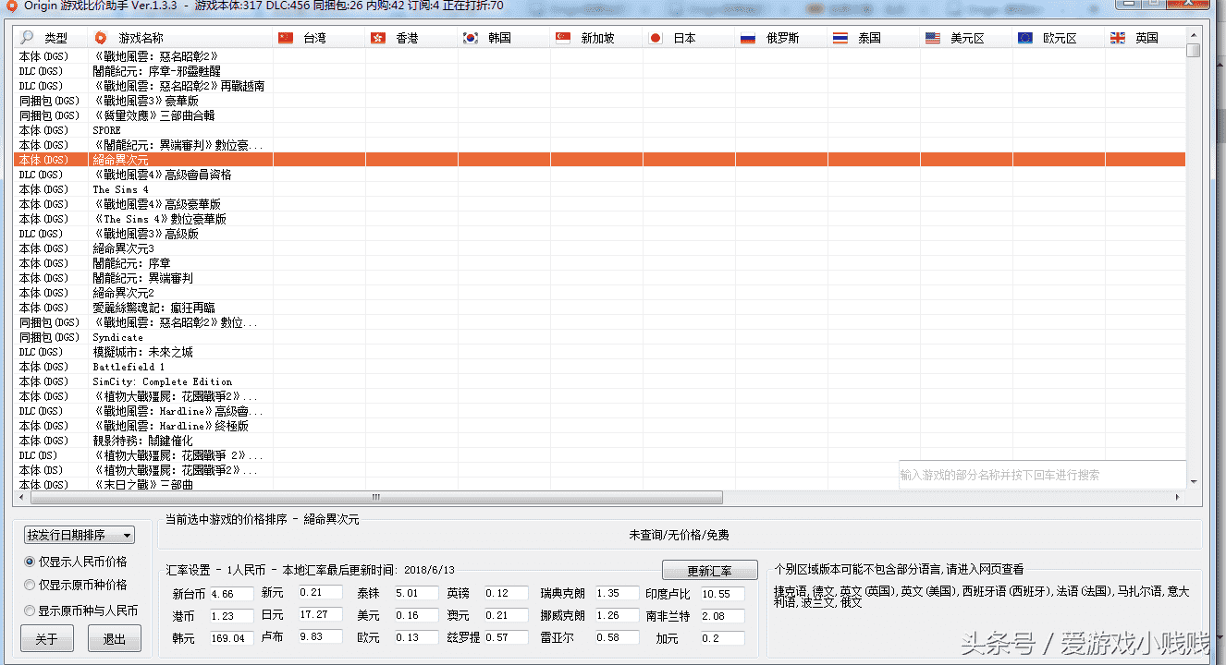
Task: Click the magnifier icon in the 类型 header
Action: [x=26, y=38]
